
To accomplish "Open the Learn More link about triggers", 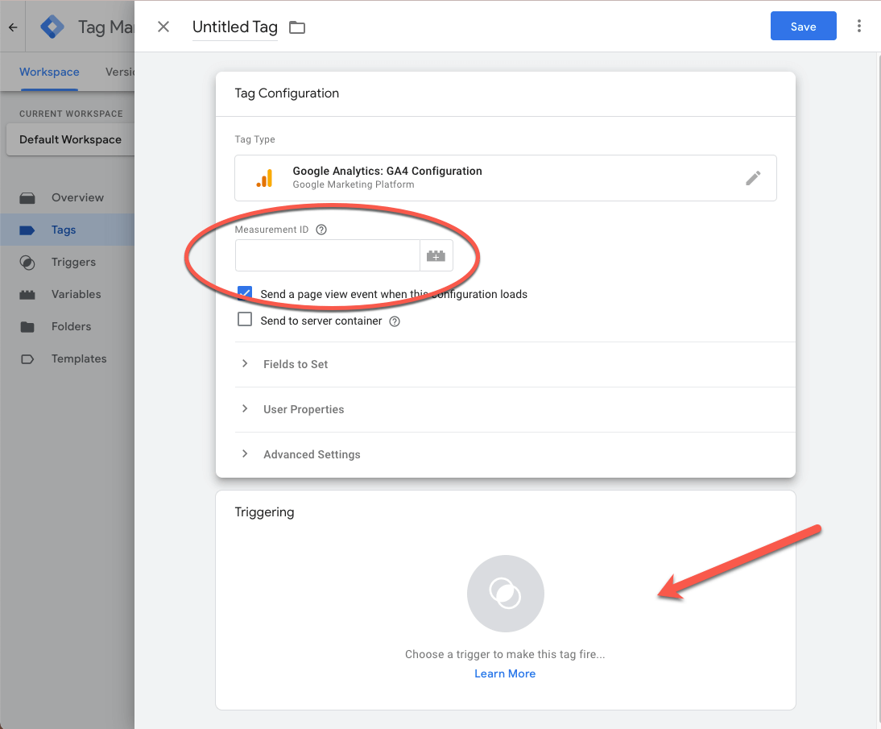I will 505,673.
